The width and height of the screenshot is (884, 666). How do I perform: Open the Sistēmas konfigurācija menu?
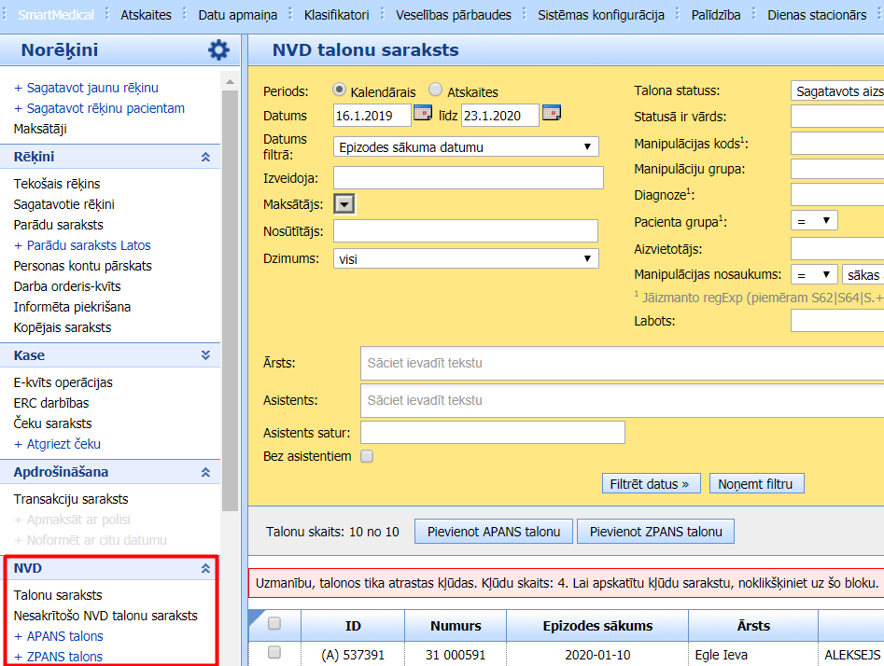[x=600, y=15]
